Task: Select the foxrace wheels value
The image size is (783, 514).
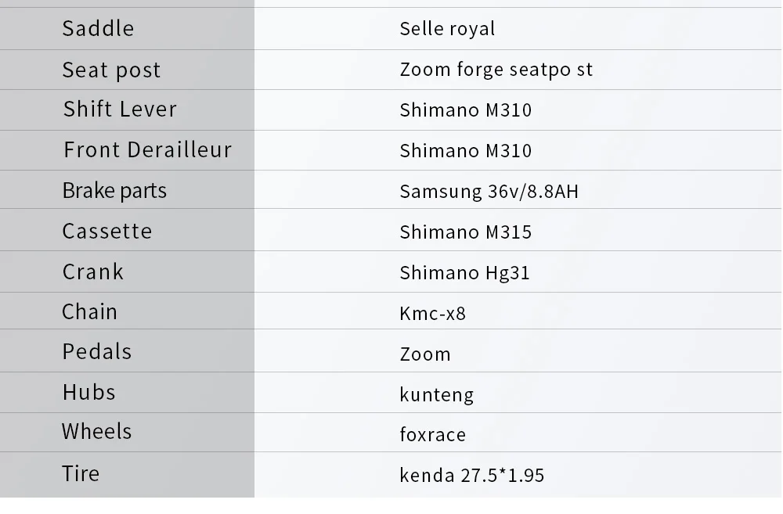Action: (x=432, y=435)
